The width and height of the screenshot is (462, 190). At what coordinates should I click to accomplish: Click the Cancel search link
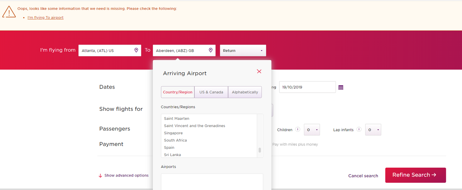(x=363, y=175)
